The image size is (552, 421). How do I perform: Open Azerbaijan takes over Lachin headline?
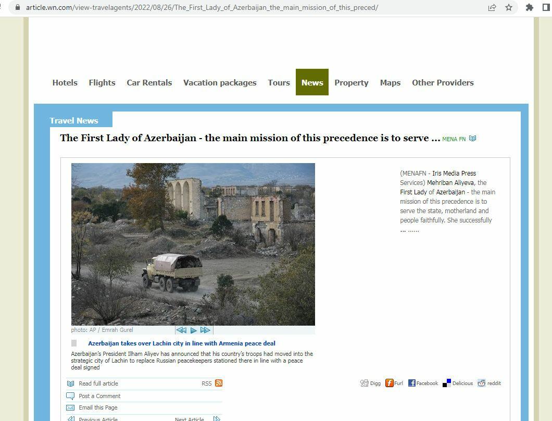pos(182,343)
